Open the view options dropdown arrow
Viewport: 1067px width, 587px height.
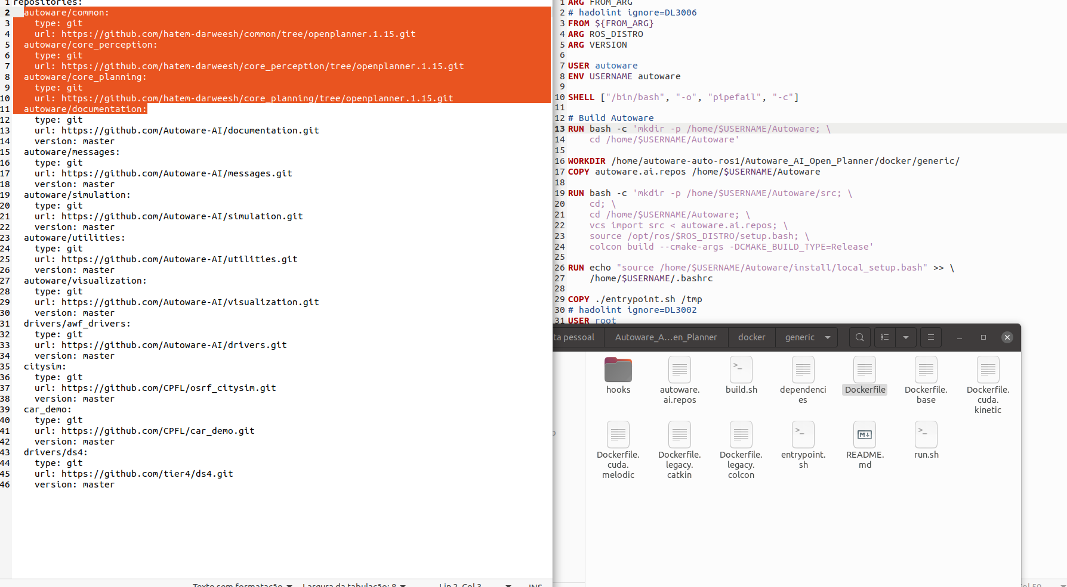tap(905, 337)
